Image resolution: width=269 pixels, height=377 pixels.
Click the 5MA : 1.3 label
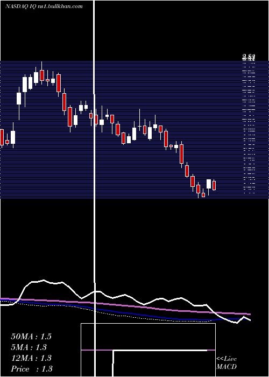[x=29, y=347]
